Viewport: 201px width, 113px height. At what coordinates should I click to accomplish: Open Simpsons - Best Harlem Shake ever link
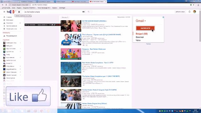click(94, 49)
